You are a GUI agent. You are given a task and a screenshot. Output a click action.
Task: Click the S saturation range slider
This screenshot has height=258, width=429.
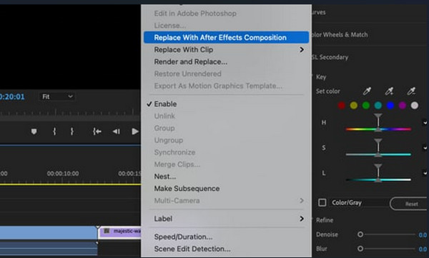(x=378, y=155)
